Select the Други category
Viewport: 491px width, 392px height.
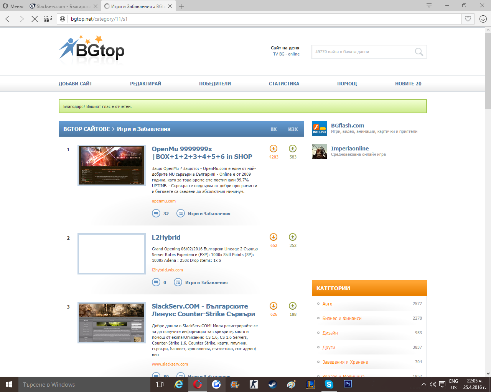(329, 347)
